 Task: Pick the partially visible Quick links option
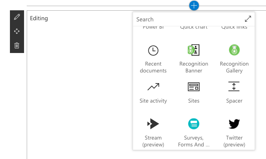click(x=234, y=27)
